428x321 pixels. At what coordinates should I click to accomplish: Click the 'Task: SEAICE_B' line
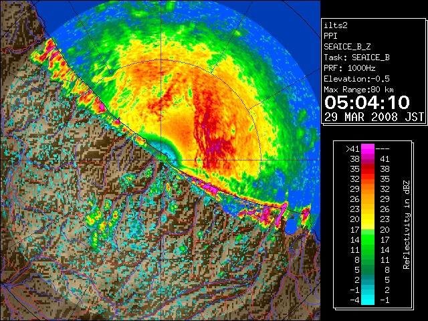tap(356, 58)
